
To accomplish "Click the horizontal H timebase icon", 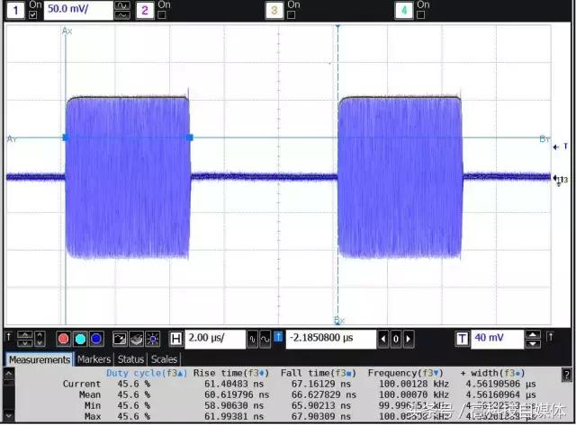I will [175, 339].
